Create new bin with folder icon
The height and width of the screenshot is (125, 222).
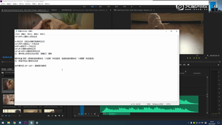56,116
